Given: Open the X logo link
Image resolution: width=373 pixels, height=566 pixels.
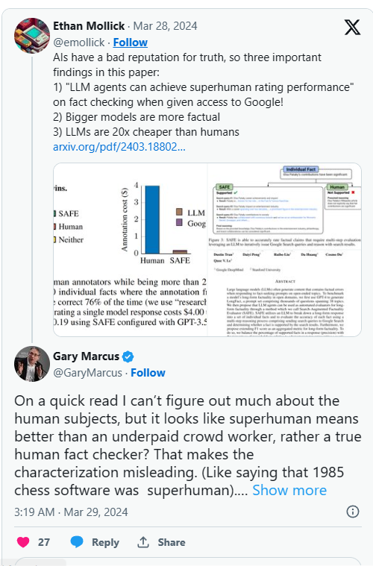Looking at the screenshot, I should 352,27.
